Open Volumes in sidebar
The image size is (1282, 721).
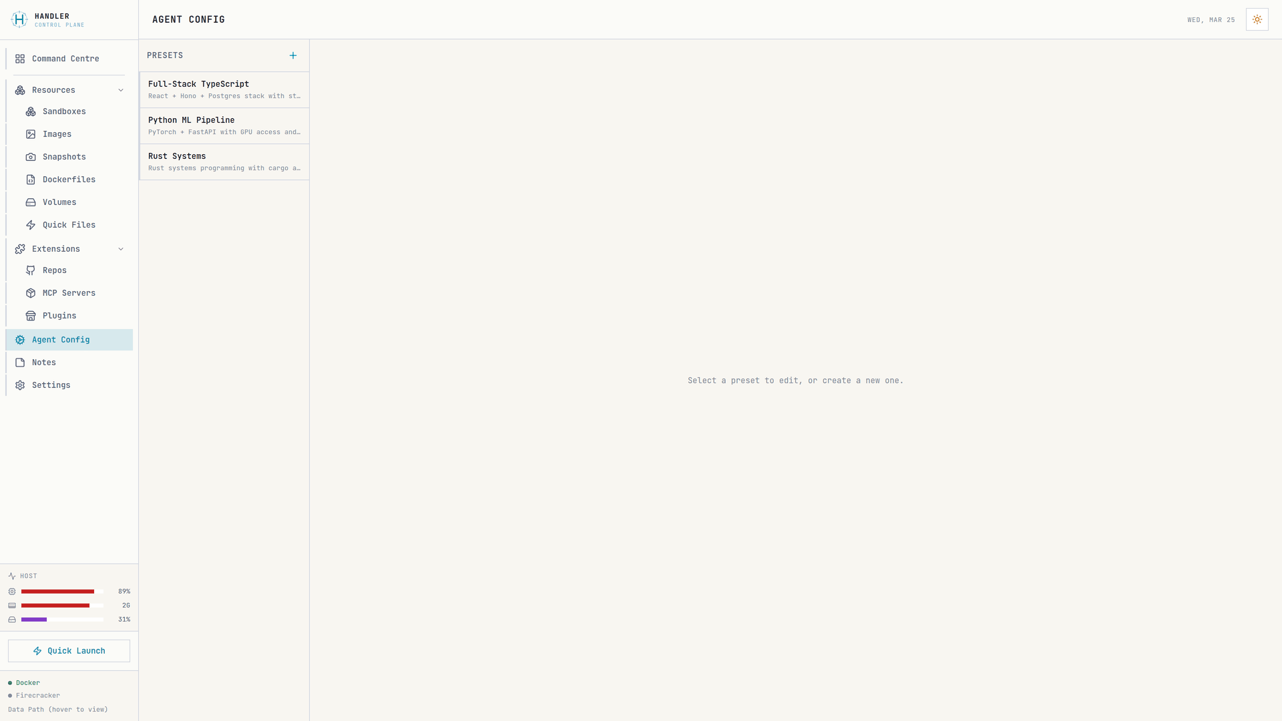(59, 202)
